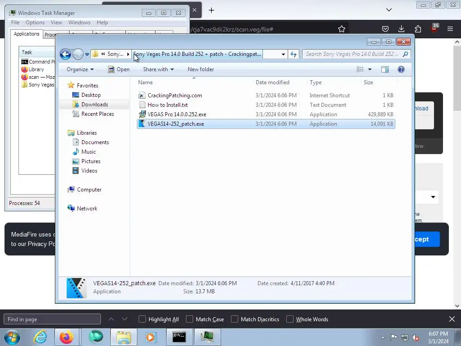Click the Explorer Forward navigation arrow
461x346 pixels.
coord(78,54)
